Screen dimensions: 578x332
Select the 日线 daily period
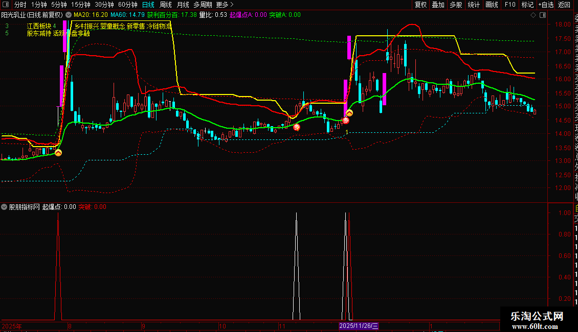pyautogui.click(x=148, y=5)
